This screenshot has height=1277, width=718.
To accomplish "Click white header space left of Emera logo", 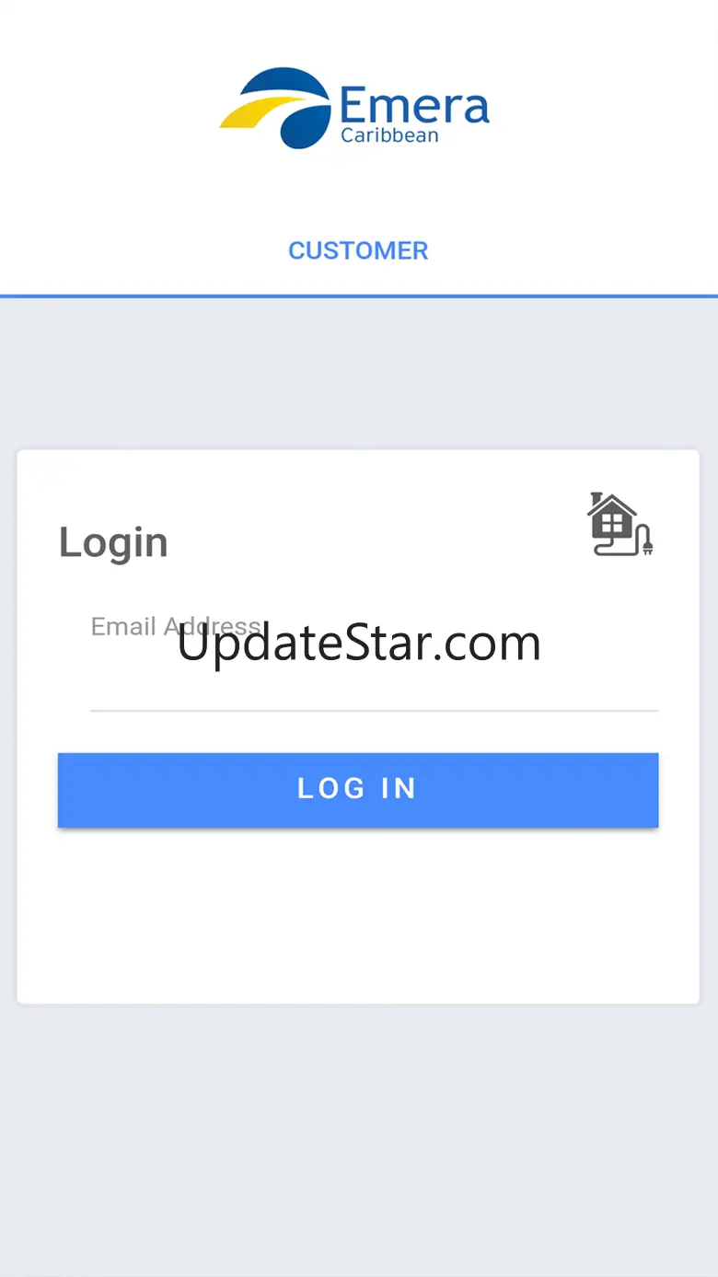I will tap(106, 106).
